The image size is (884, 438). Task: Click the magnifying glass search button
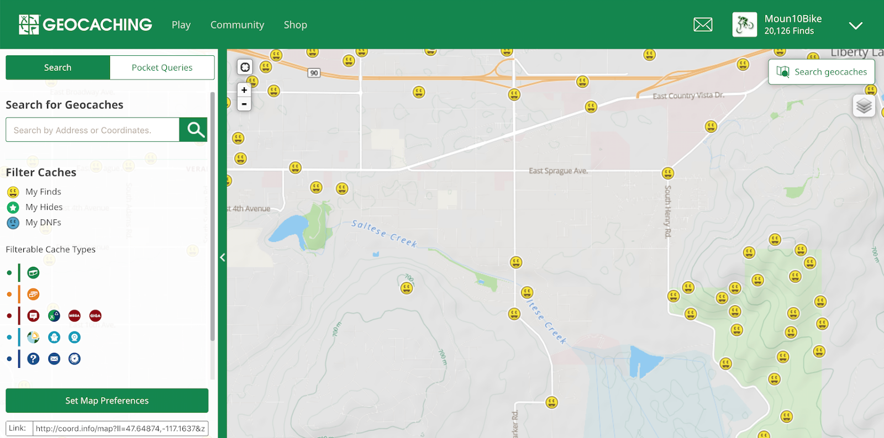tap(193, 130)
